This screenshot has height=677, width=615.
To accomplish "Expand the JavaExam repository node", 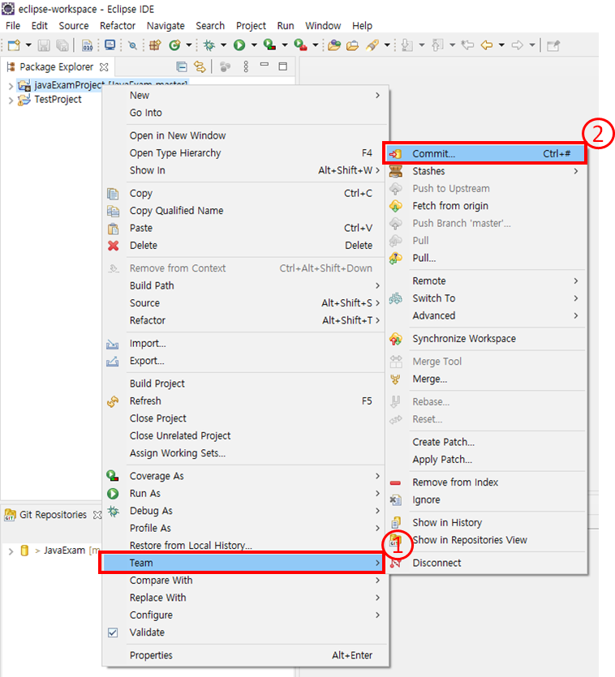I will coord(11,551).
